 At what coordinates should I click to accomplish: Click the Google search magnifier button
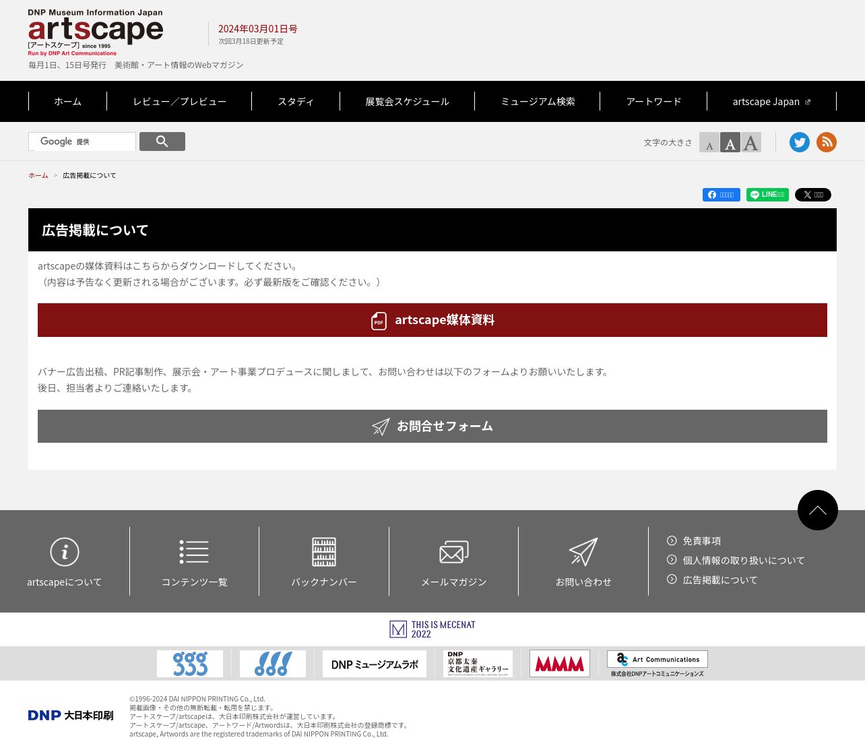162,142
